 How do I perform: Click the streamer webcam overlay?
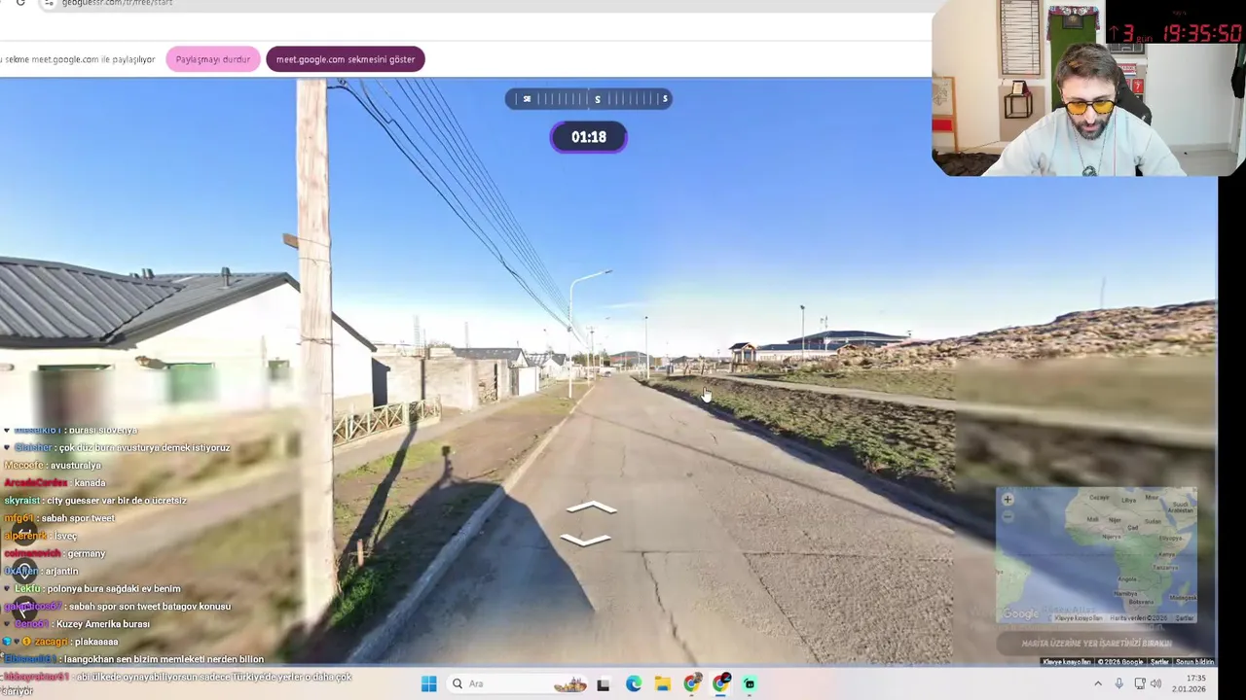coord(1088,89)
